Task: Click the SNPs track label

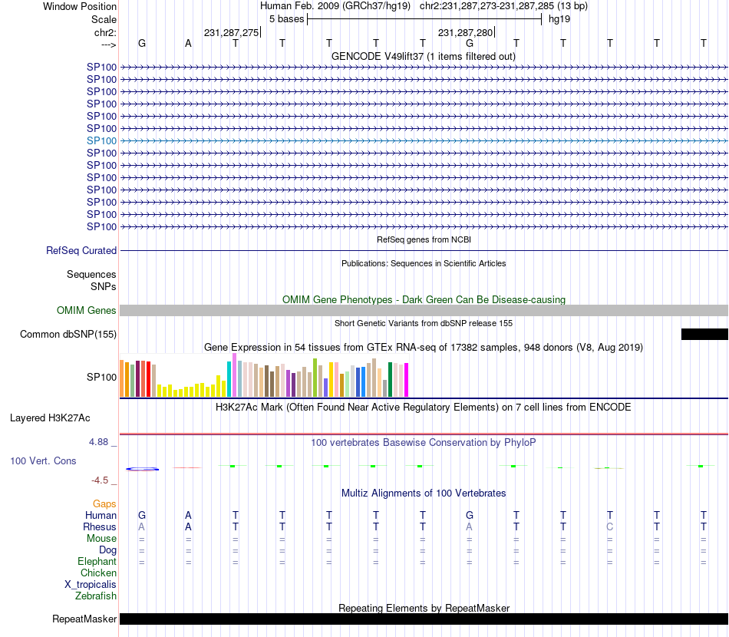Action: point(104,286)
